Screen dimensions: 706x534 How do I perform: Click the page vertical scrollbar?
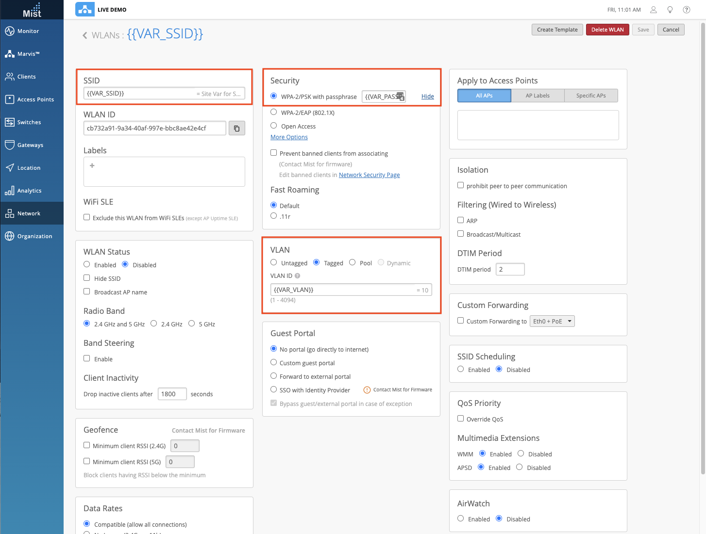pos(703,243)
